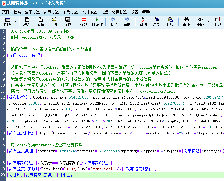Viewport: 224px width, 181px height.
Task: Open the 发布标签 menu
Action: 51,12
